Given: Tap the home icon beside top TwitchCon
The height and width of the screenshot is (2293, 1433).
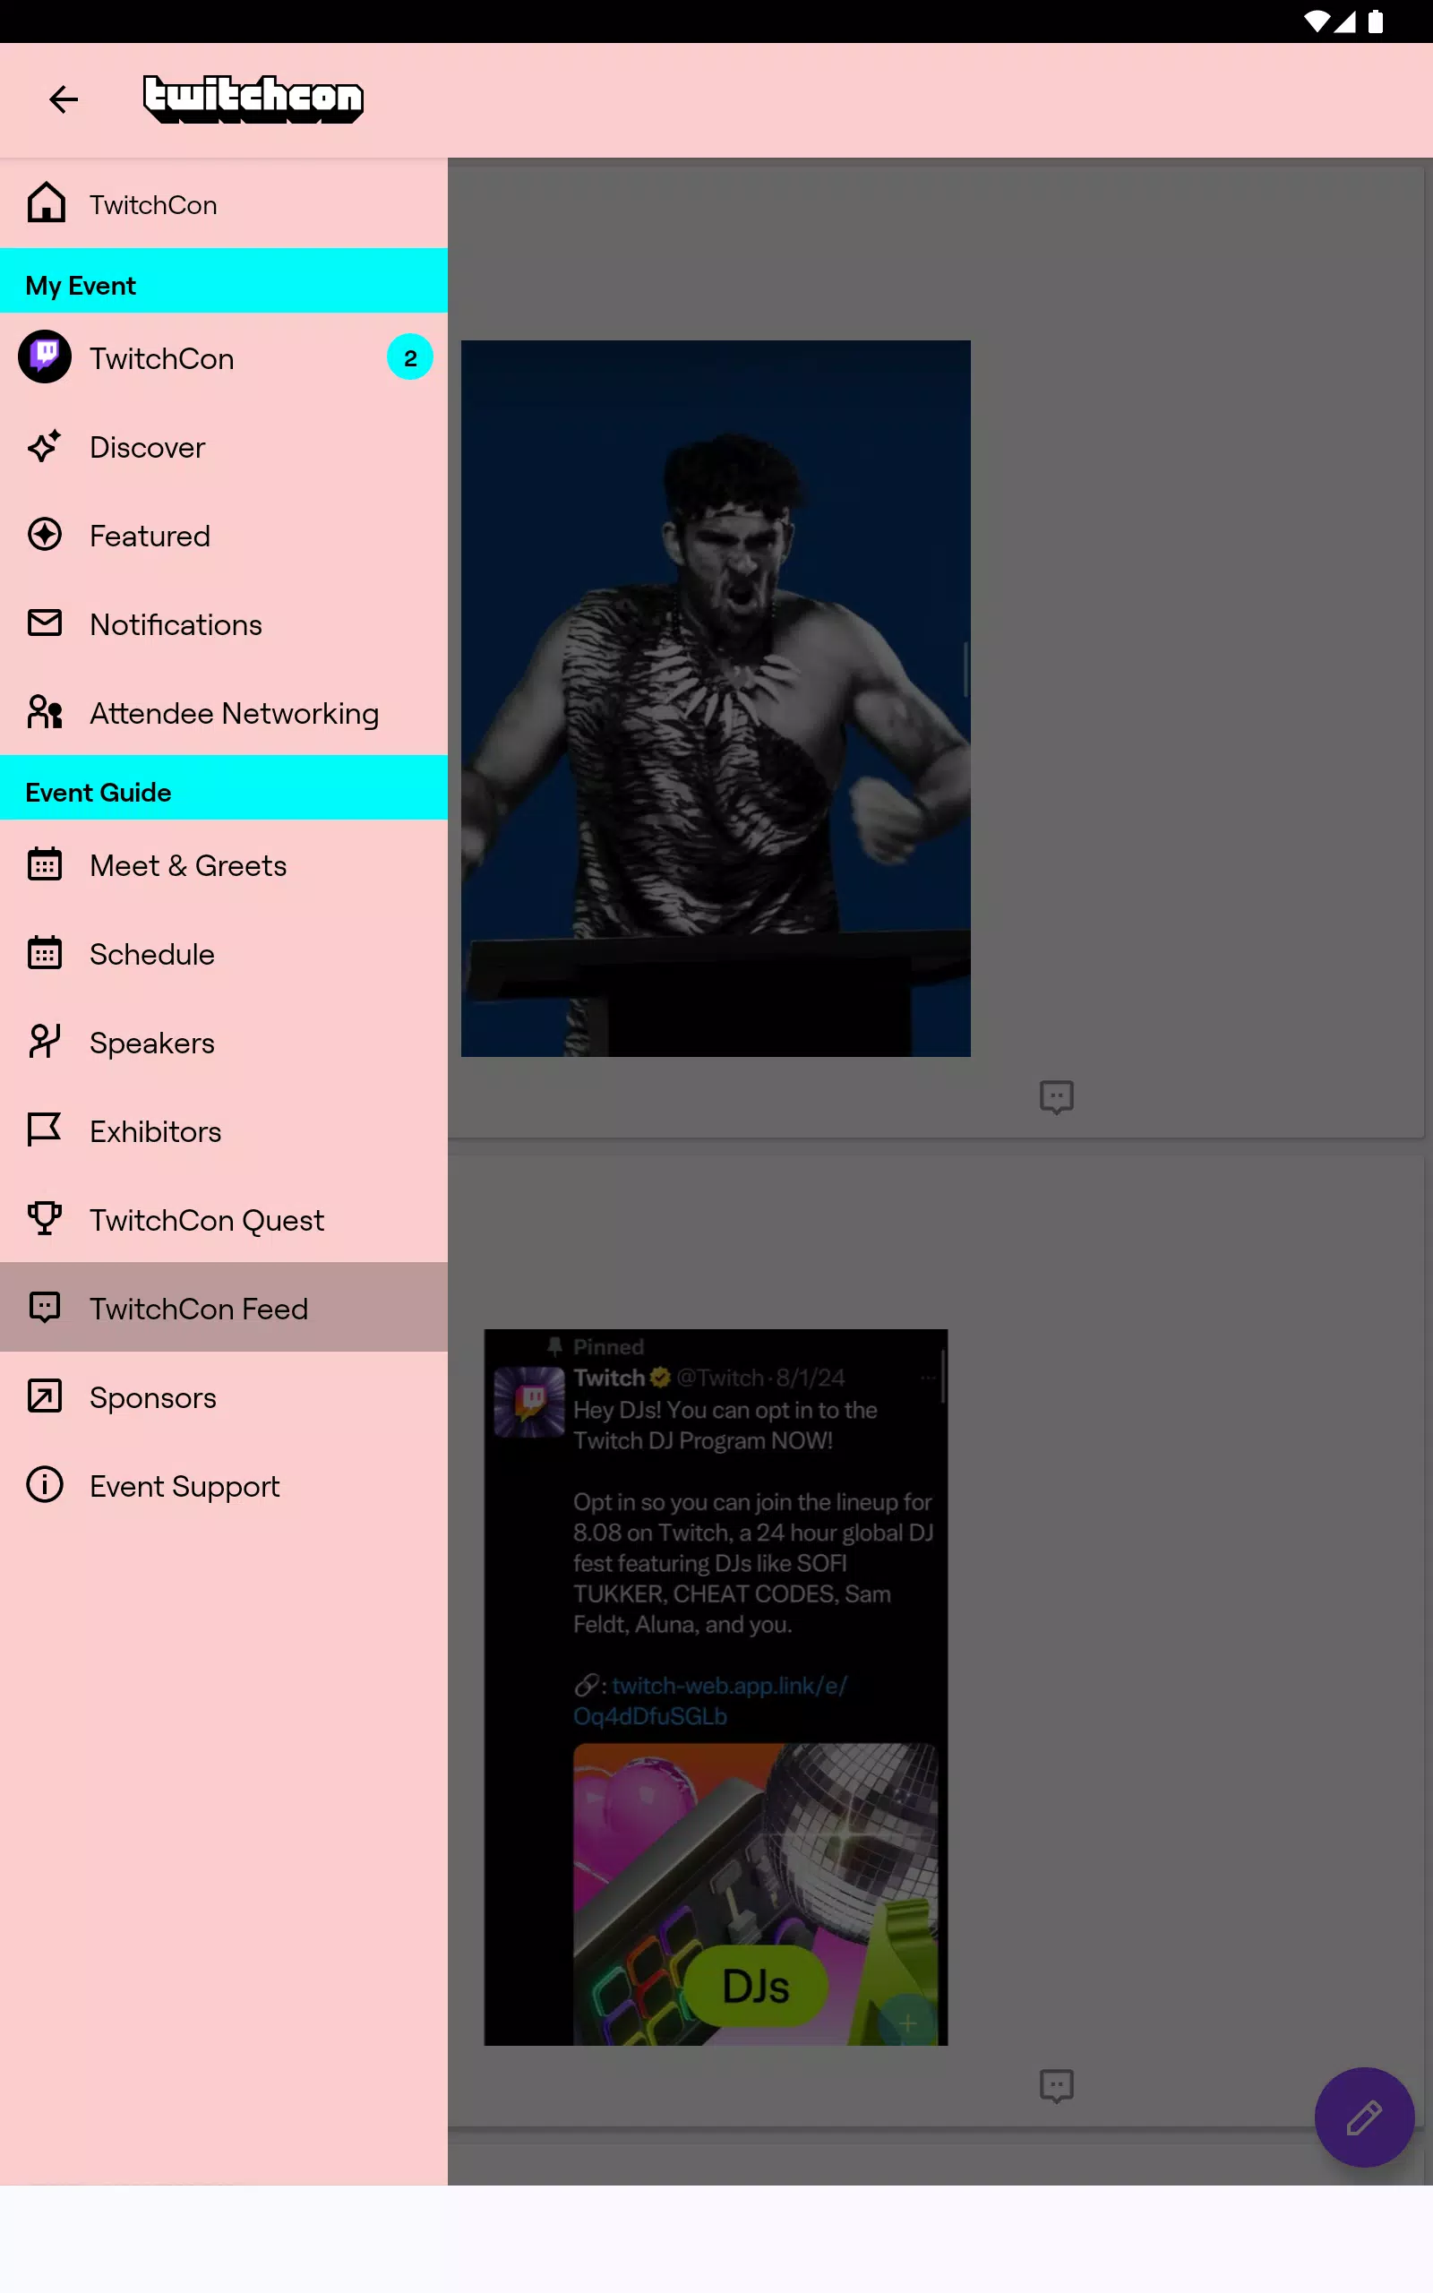Looking at the screenshot, I should 46,203.
